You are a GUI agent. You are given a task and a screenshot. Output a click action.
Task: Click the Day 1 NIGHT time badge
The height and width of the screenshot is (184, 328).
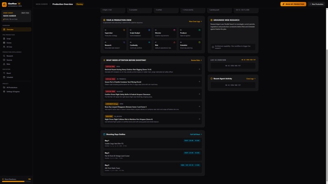(192, 141)
